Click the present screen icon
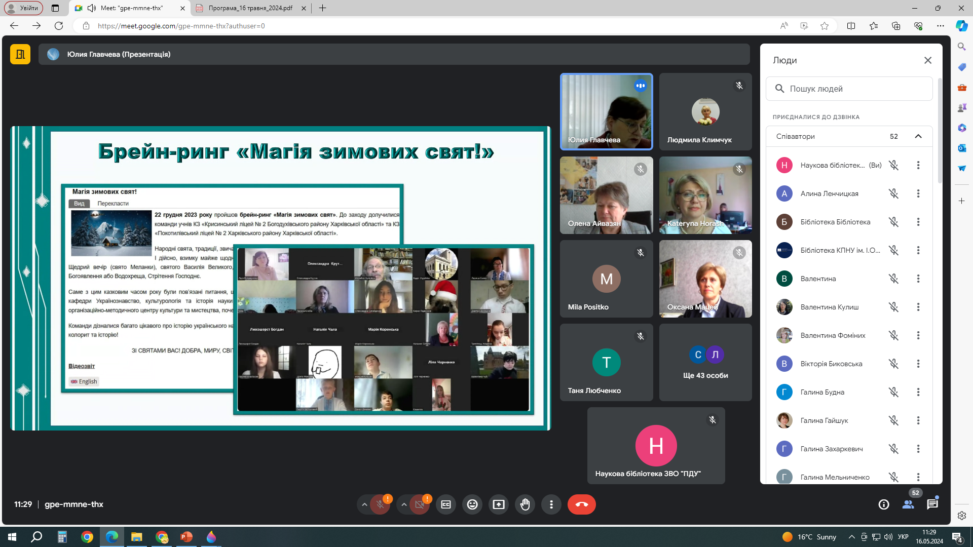Image resolution: width=973 pixels, height=547 pixels. 499,504
